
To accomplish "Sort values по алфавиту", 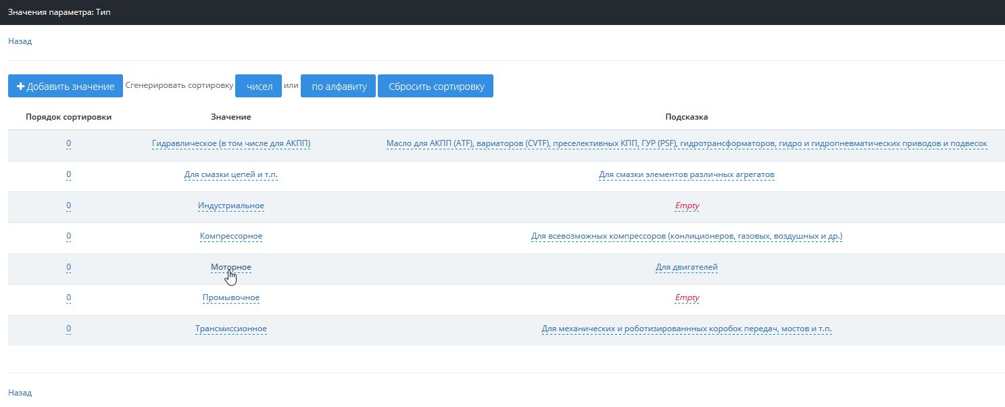I will [x=339, y=87].
